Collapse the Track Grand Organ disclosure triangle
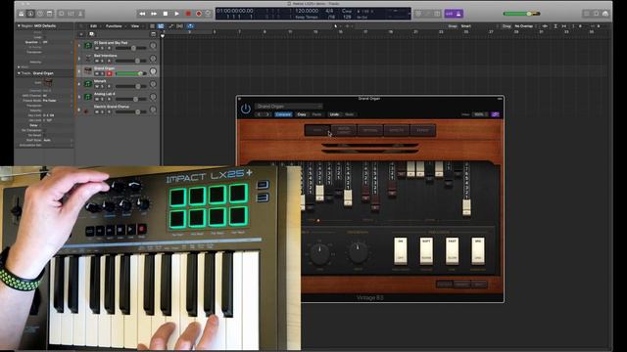627x352 pixels. [x=19, y=73]
